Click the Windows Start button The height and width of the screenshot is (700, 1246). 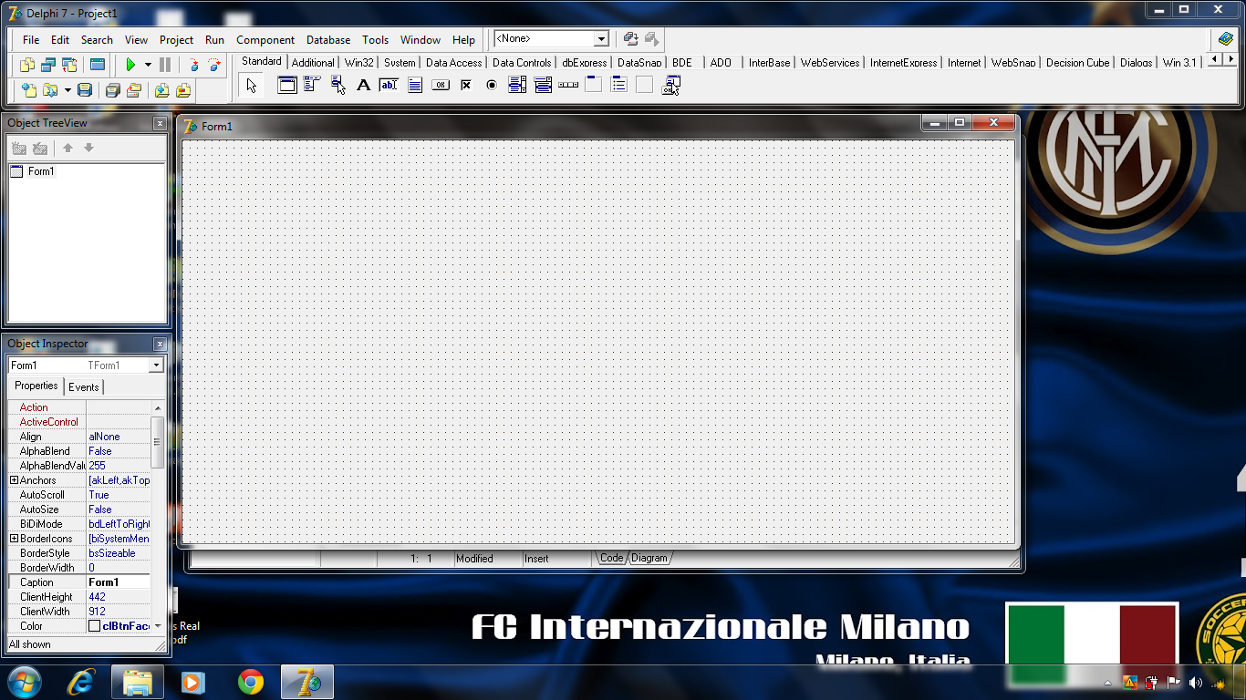click(x=23, y=682)
